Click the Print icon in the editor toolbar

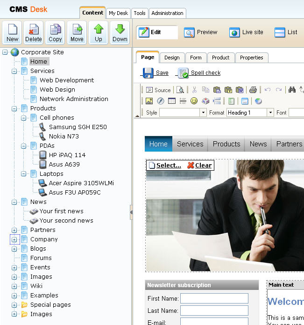coord(253,90)
